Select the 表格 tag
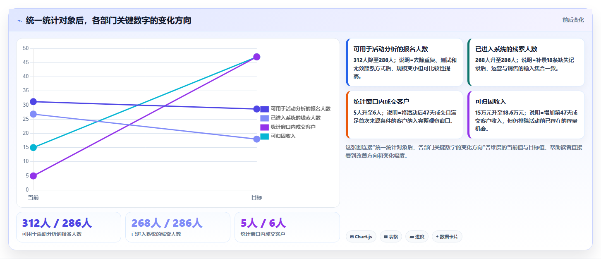This screenshot has height=259, width=601. coord(390,237)
